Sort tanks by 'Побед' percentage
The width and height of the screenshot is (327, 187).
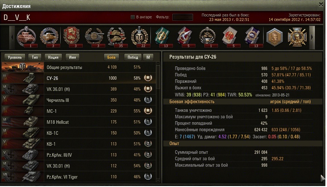(133, 57)
